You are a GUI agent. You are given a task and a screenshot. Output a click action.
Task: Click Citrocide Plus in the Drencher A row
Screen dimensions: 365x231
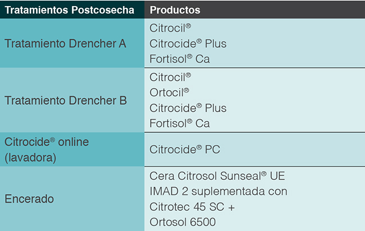tap(188, 43)
